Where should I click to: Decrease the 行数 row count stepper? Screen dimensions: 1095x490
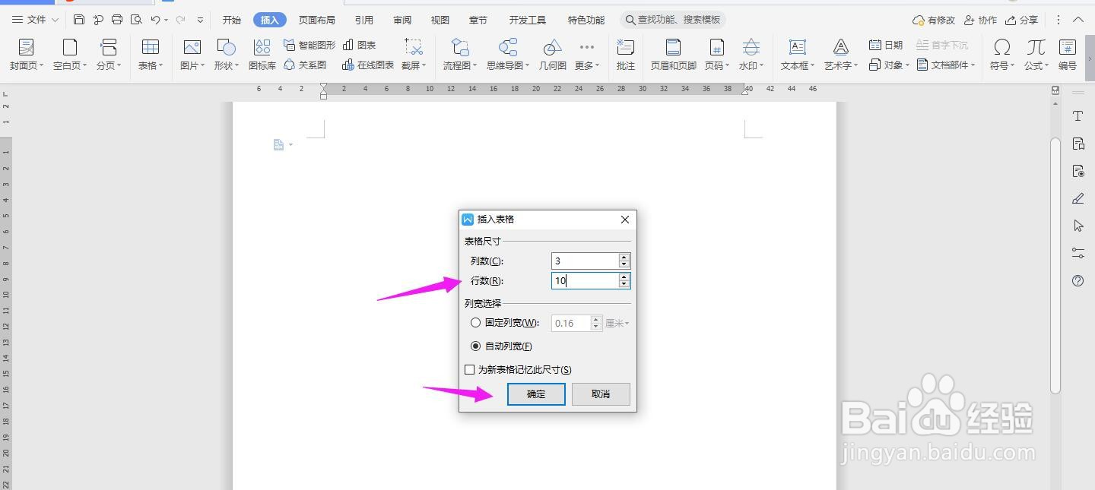tap(624, 284)
